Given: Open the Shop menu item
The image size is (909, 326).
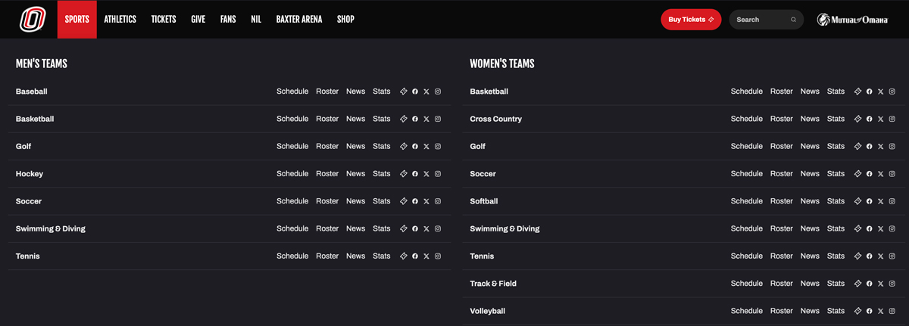Looking at the screenshot, I should click(345, 19).
